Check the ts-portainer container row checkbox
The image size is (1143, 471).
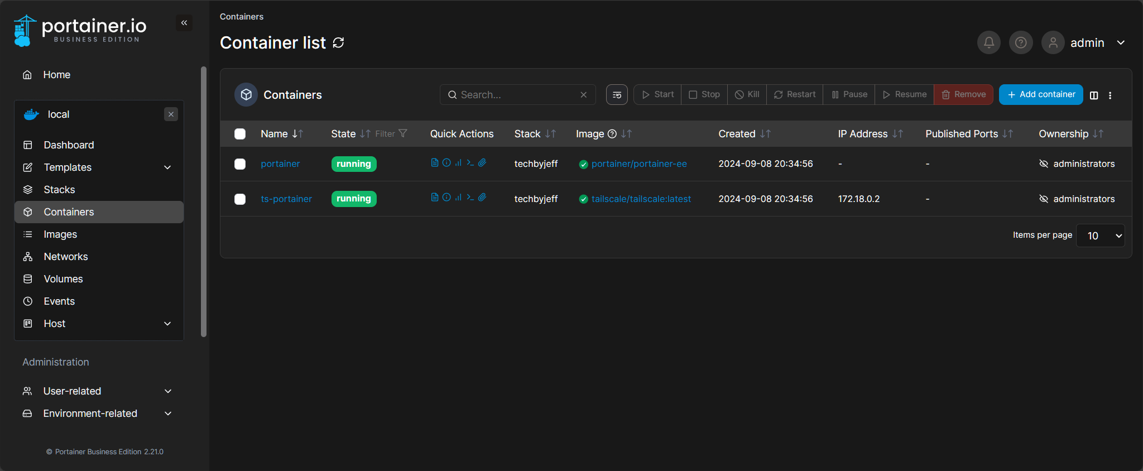pos(240,199)
